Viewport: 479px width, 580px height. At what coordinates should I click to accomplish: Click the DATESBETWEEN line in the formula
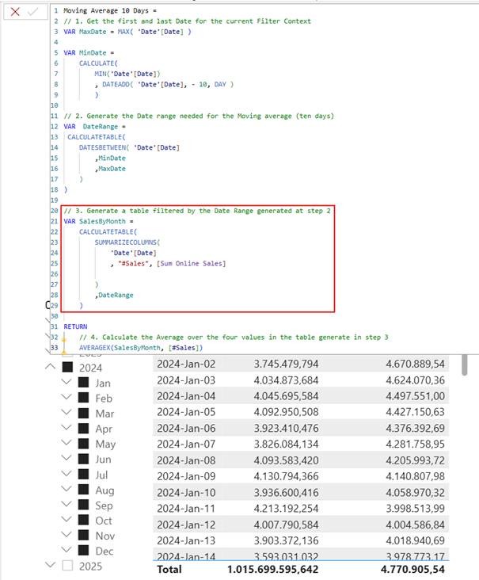(x=129, y=147)
